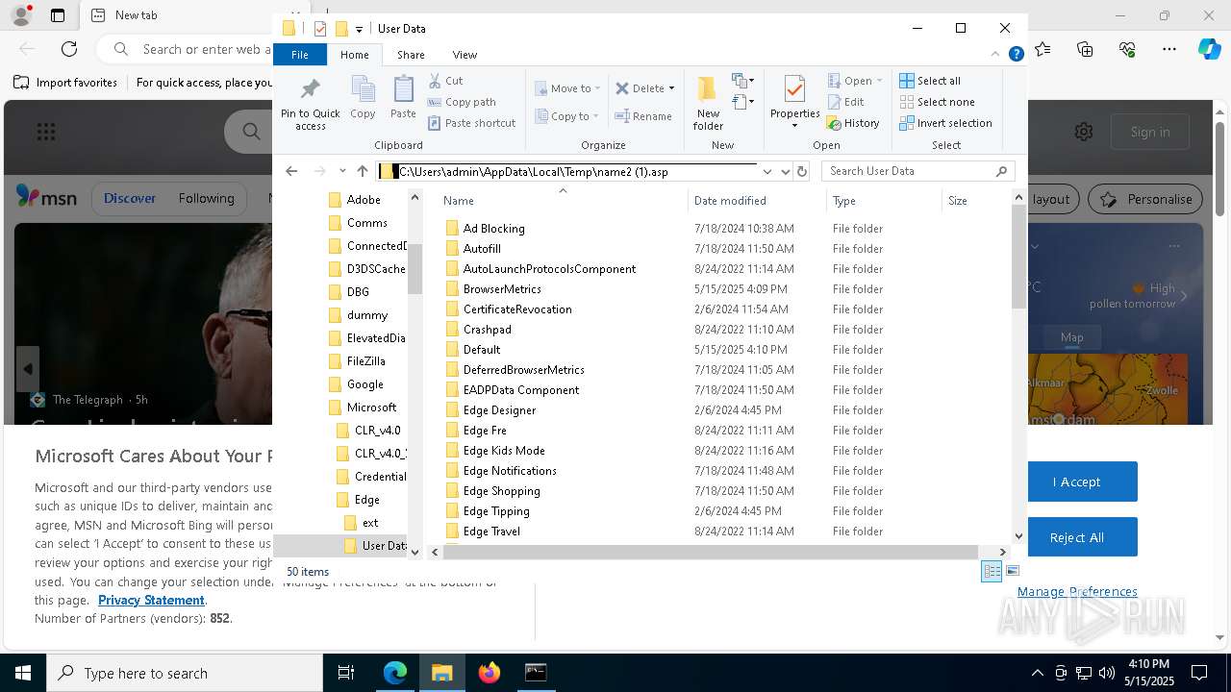This screenshot has height=692, width=1231.
Task: Select Following tab on MSN
Action: click(x=206, y=198)
